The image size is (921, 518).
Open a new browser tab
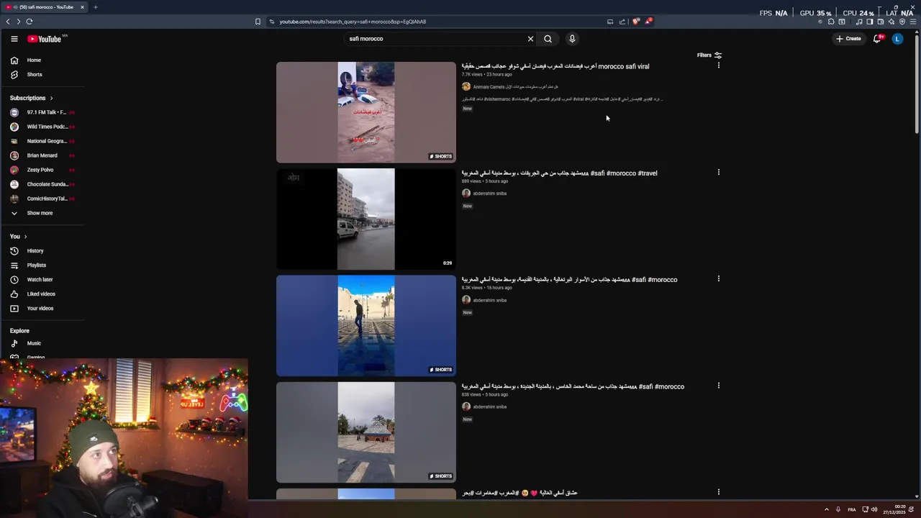point(95,7)
